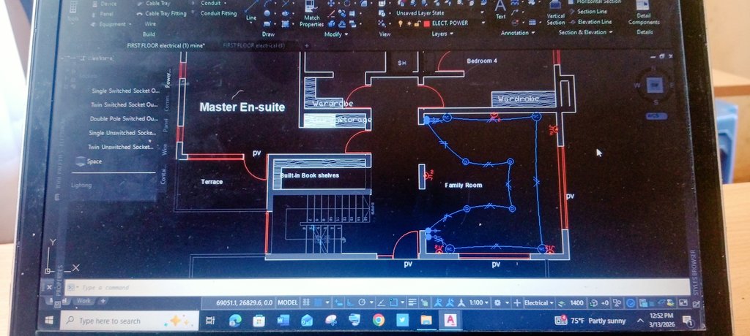Click the Master En-suite room label
The width and height of the screenshot is (750, 336).
click(x=242, y=107)
